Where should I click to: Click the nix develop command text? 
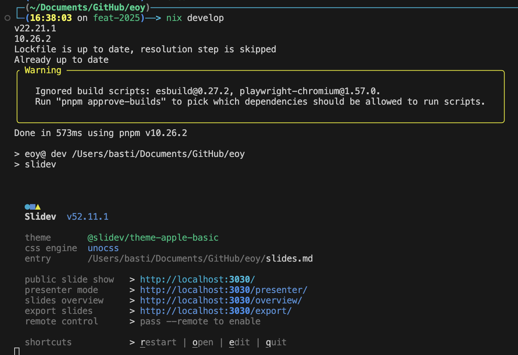195,18
